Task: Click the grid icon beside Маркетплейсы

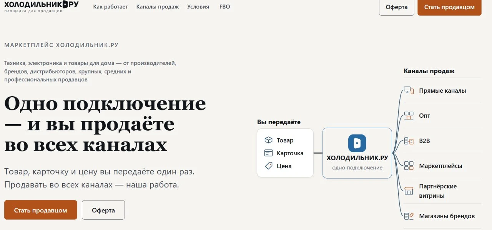Action: tap(409, 166)
